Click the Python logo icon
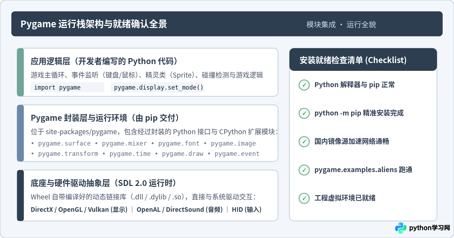Viewport: 454px width, 238px height. 401,228
